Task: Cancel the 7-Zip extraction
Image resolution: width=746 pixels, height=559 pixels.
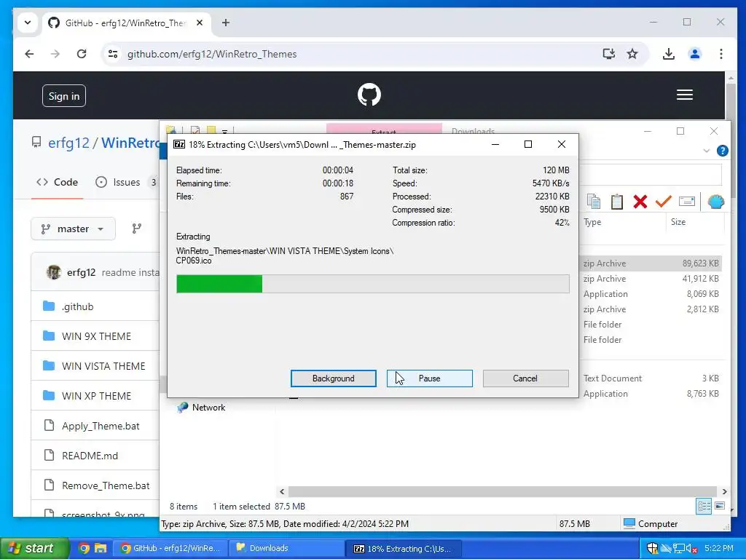Action: (x=525, y=378)
